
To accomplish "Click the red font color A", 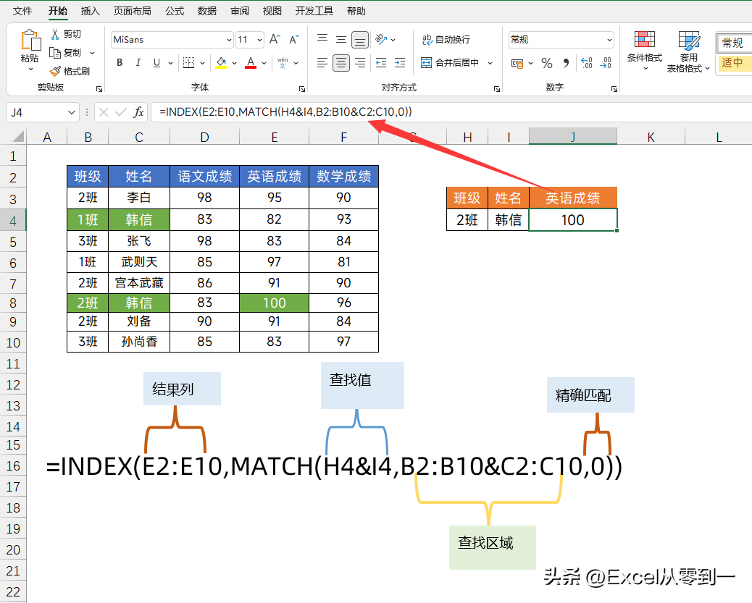I will (x=251, y=62).
